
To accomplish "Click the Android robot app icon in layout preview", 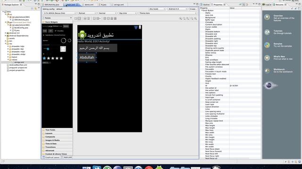I will (x=82, y=35).
